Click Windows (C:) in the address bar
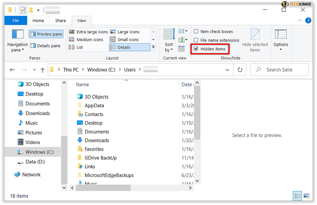The width and height of the screenshot is (317, 205). tap(101, 70)
